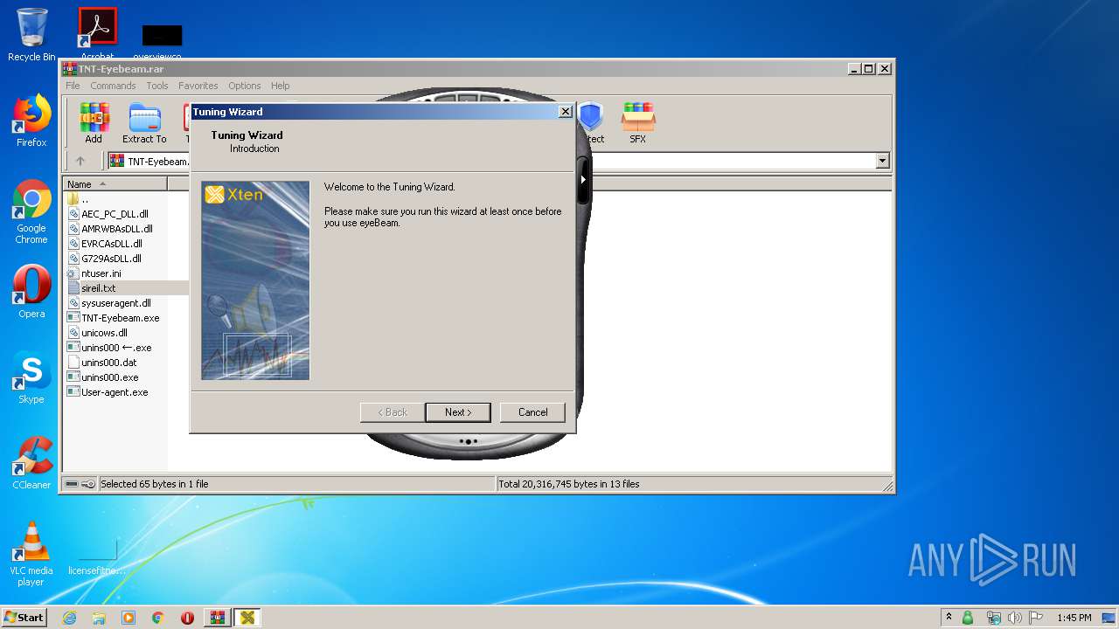Click Windows Media Player taskbar icon
Viewport: 1119px width, 629px height.
click(x=129, y=618)
